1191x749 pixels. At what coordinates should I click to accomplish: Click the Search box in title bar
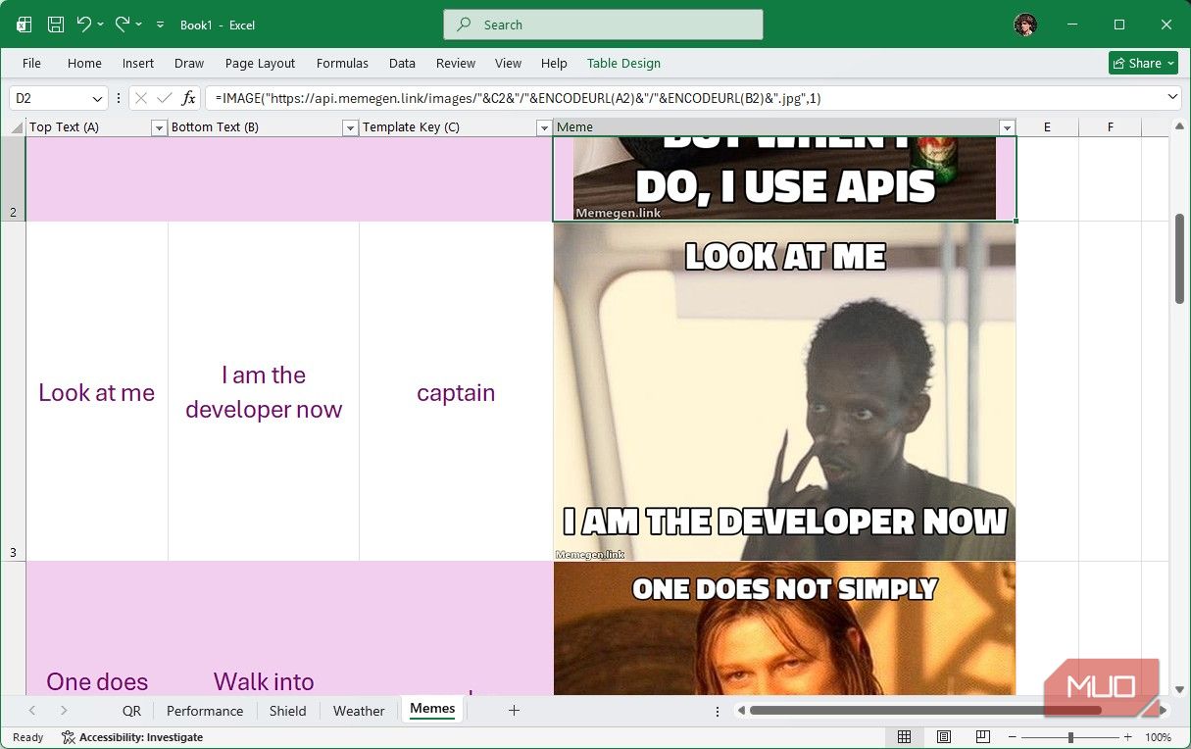click(x=603, y=25)
